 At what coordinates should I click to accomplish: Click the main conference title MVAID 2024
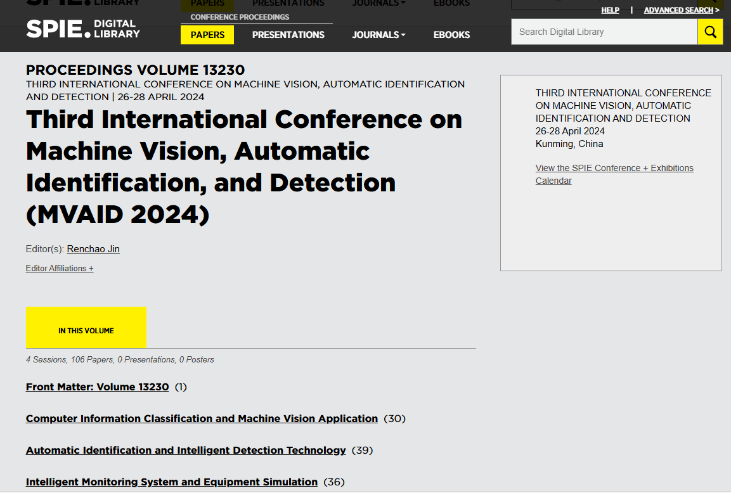tap(244, 167)
